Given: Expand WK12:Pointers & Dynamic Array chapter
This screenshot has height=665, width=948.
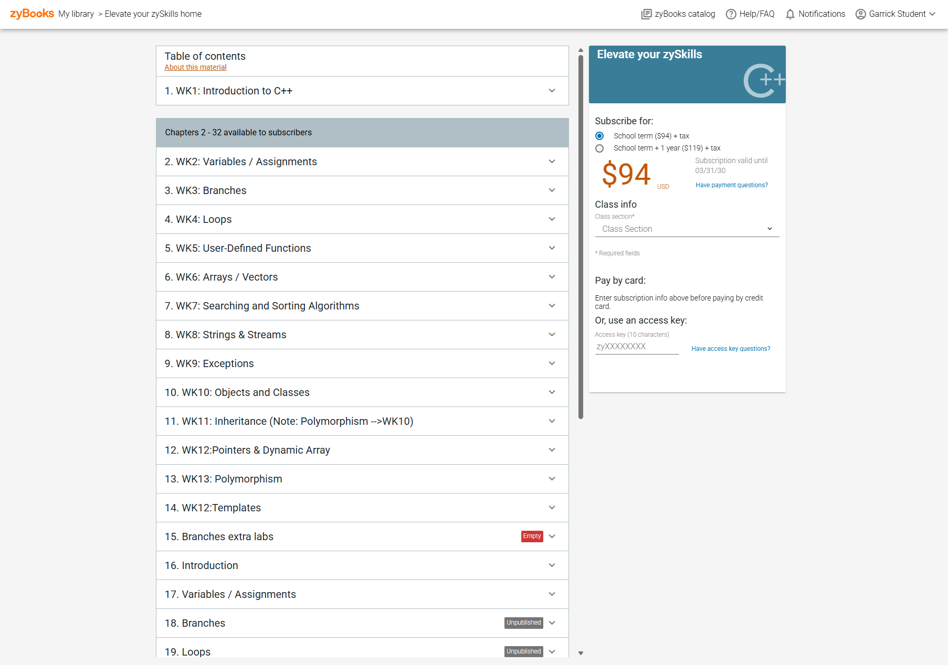Looking at the screenshot, I should click(362, 450).
